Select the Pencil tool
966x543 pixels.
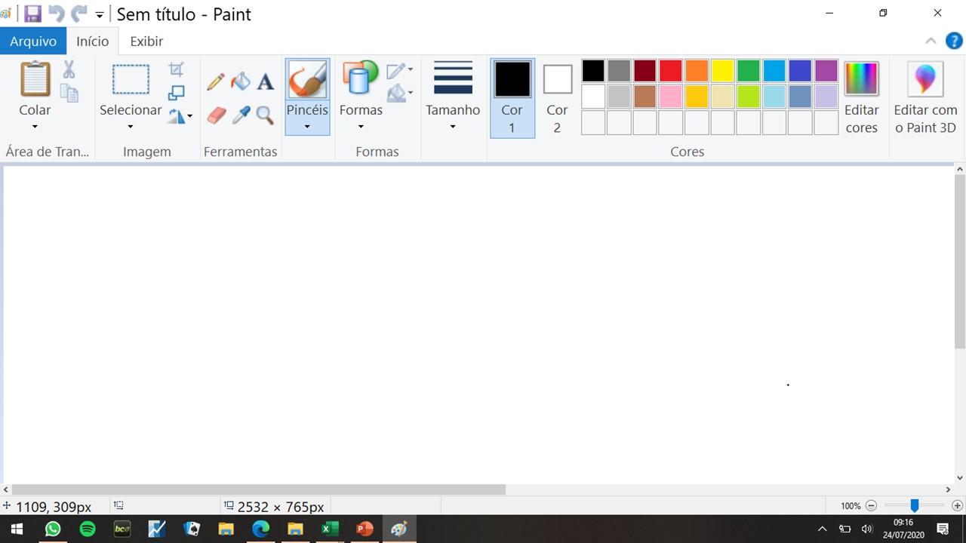[216, 81]
